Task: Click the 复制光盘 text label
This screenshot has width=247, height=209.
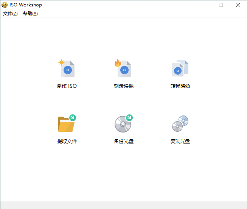Action: click(x=180, y=141)
